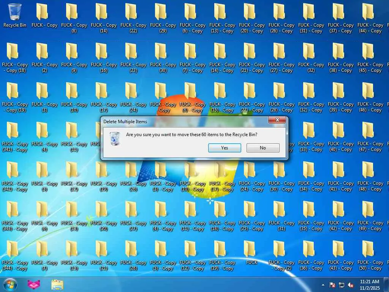Select folder "FUCK - Copy (24) - Copy"
Screen dimensions: 389x292
(251, 176)
